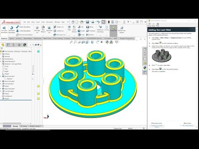Select the Wrap tool
This screenshot has height=149, width=199.
point(90,27)
